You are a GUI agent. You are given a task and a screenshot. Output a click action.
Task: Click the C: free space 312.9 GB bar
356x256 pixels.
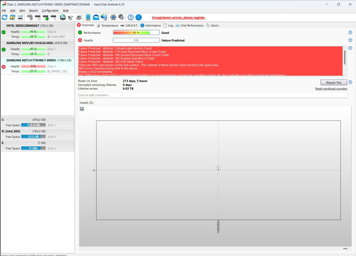click(x=33, y=125)
